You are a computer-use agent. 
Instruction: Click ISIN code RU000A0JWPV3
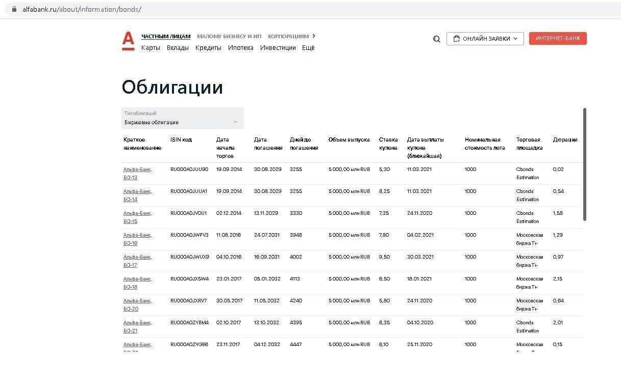189,235
